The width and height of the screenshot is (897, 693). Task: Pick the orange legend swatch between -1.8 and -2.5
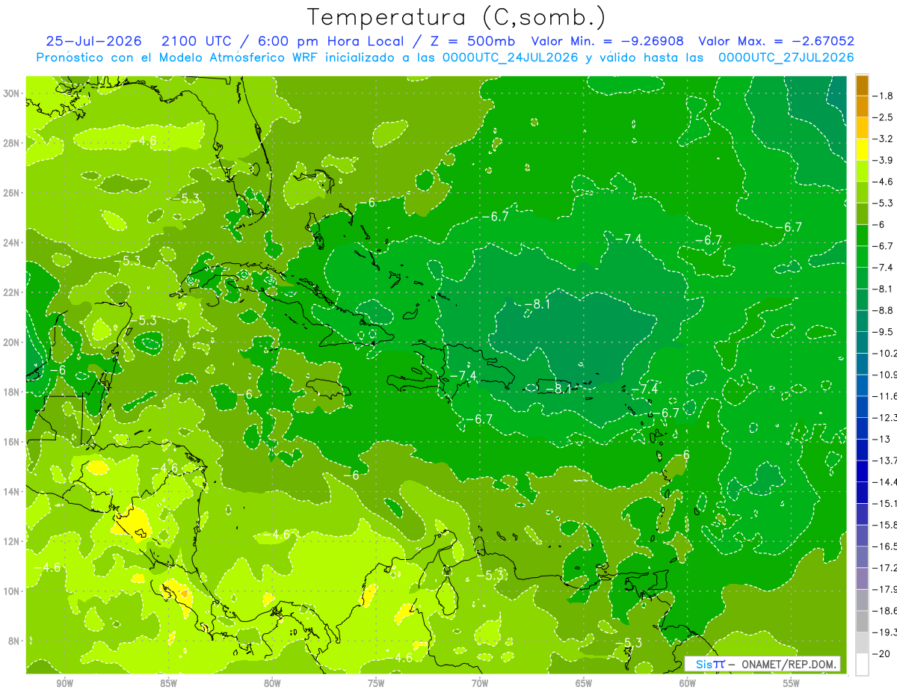(862, 106)
